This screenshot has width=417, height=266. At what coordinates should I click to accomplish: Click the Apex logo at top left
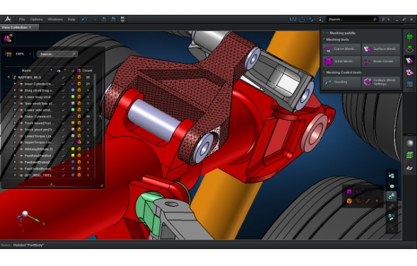8,19
